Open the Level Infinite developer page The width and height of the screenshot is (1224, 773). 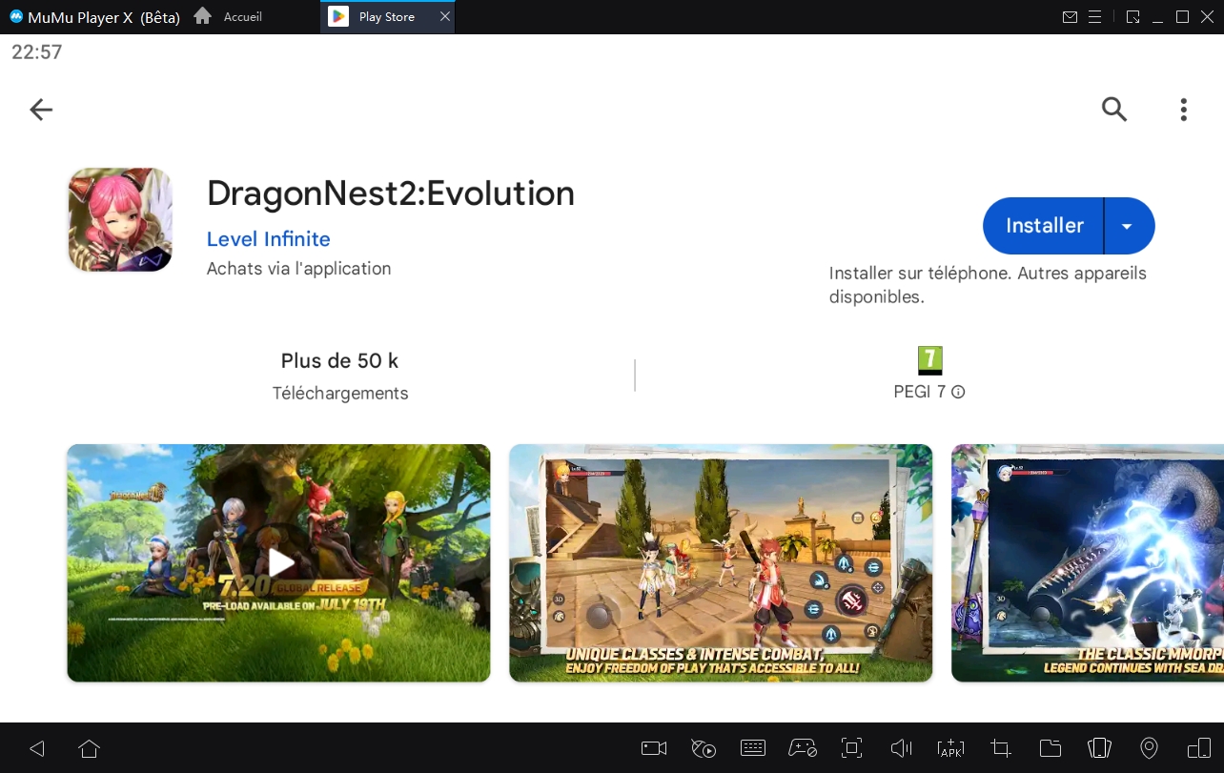pos(268,239)
